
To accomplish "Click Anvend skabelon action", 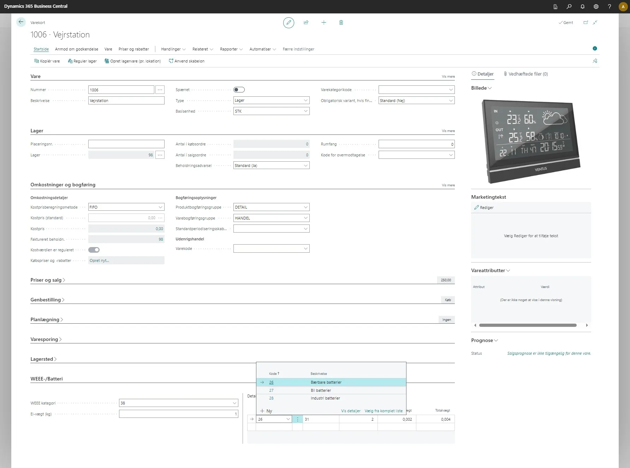I will 186,61.
